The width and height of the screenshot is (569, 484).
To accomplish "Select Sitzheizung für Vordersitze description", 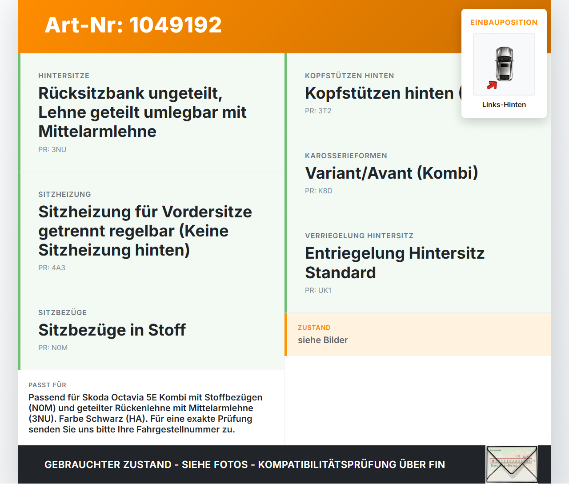I will click(145, 231).
